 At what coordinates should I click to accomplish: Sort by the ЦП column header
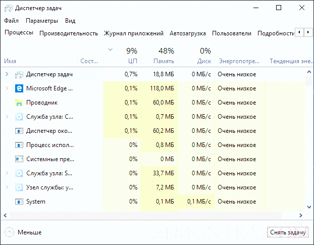(x=133, y=61)
